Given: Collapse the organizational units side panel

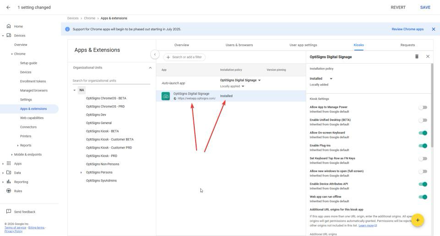Looking at the screenshot, I should (155, 54).
